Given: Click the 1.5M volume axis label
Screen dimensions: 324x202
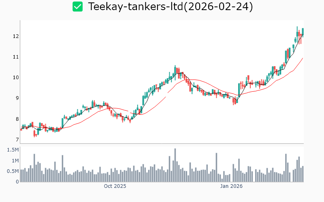Looking at the screenshot, I should point(13,150).
